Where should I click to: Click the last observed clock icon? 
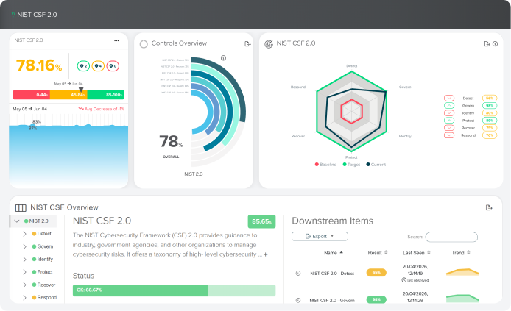point(404,280)
